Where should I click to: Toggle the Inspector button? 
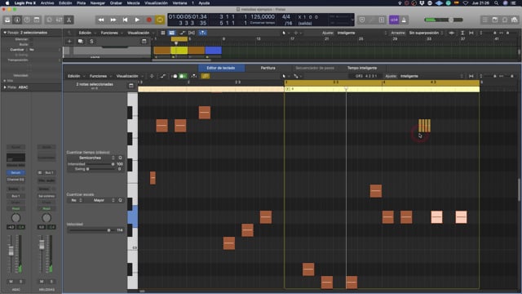17,20
